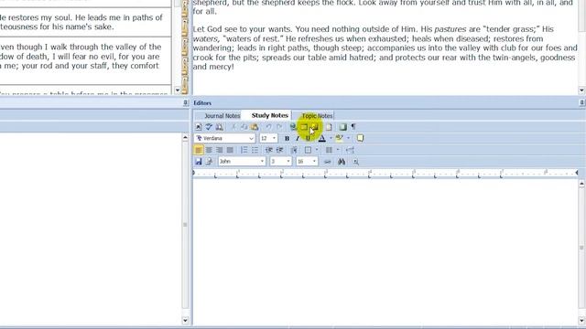Click the magnifier zoom icon

click(355, 162)
